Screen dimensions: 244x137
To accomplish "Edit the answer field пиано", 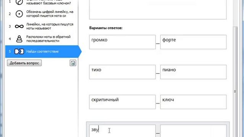I will (193, 72).
